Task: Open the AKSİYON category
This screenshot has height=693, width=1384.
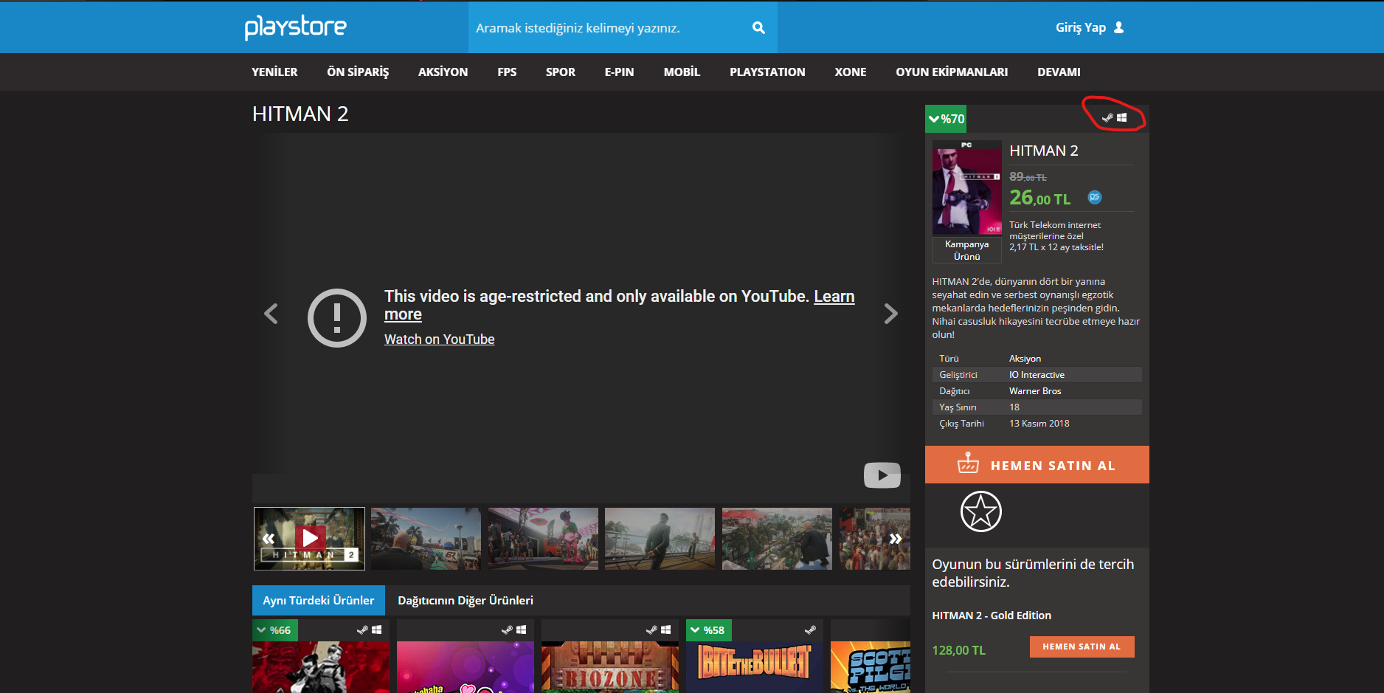Action: (x=443, y=72)
